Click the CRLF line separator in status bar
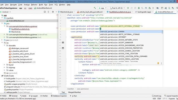The image size is (178, 100). point(159,99)
